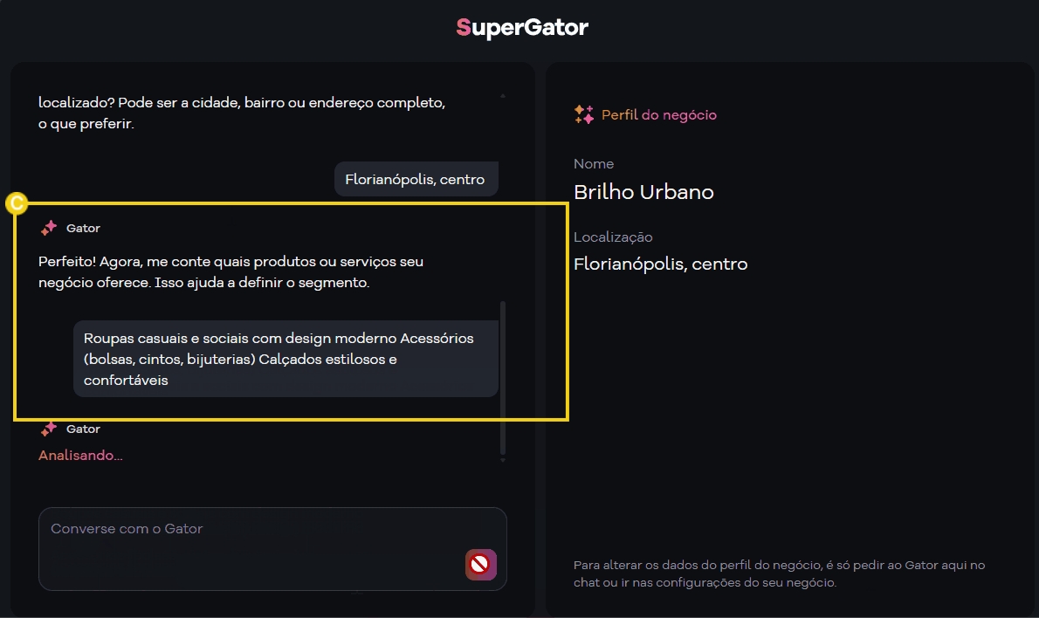This screenshot has height=618, width=1039.
Task: Click the yellow C marker badge
Action: click(x=16, y=204)
